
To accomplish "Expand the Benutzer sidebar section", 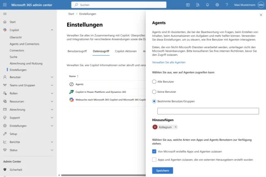I will click(52, 77).
